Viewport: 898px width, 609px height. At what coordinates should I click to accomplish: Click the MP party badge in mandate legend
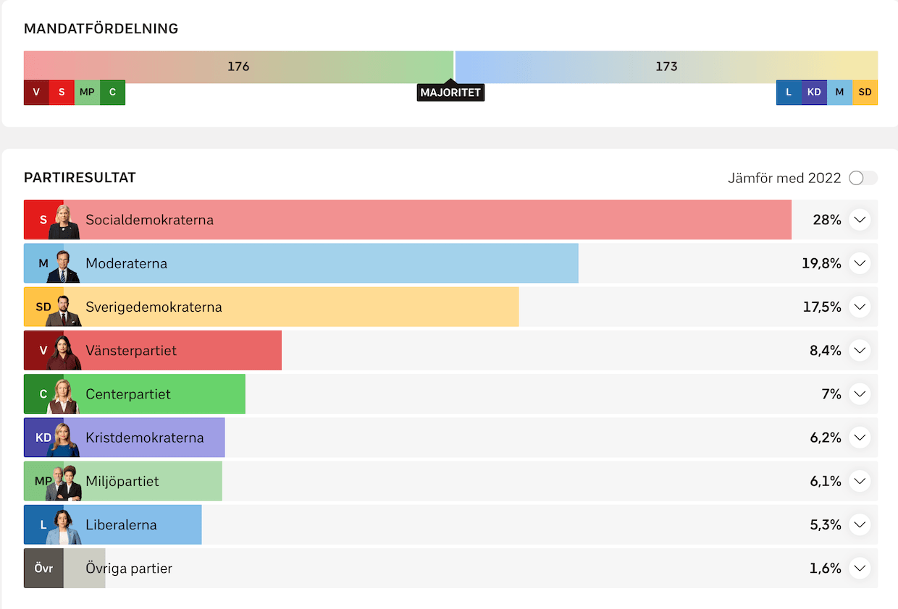coord(87,93)
